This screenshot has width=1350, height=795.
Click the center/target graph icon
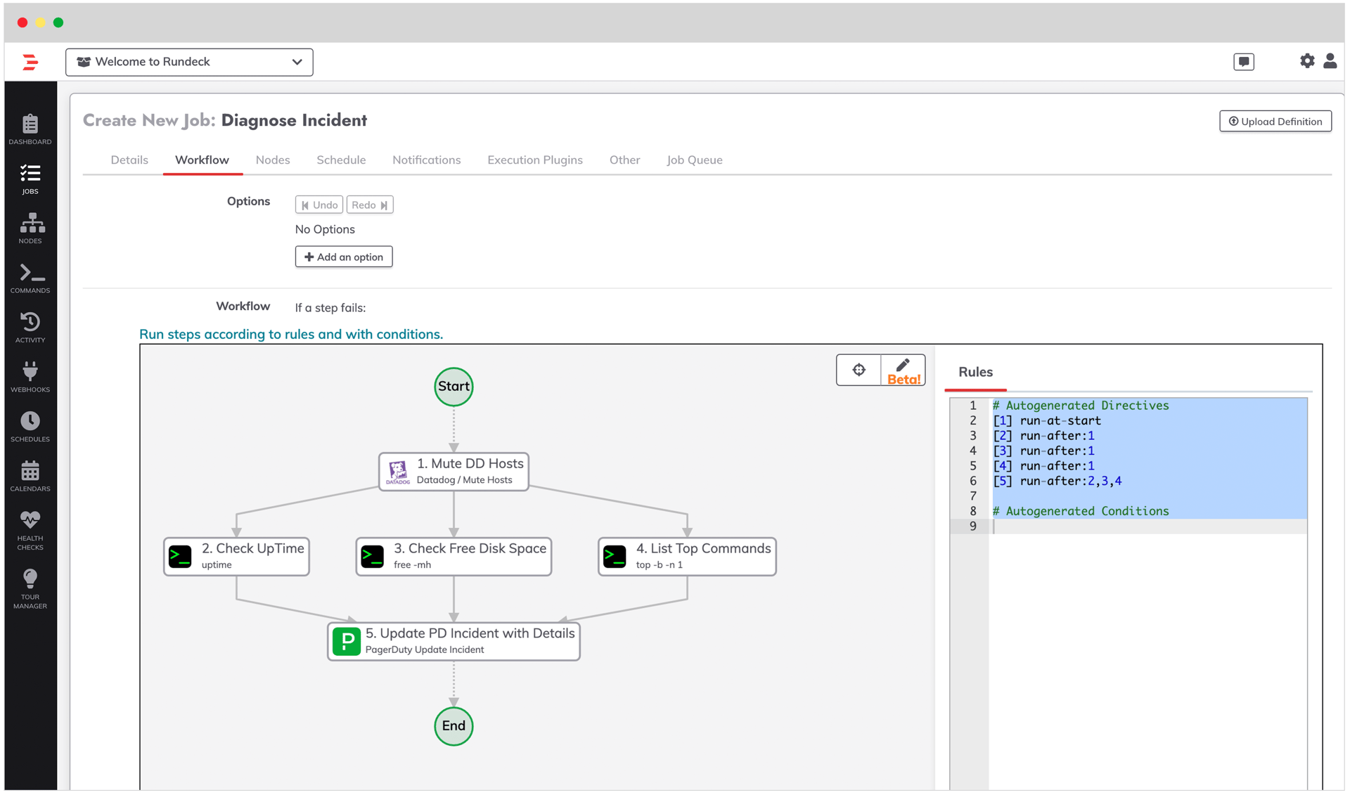859,370
